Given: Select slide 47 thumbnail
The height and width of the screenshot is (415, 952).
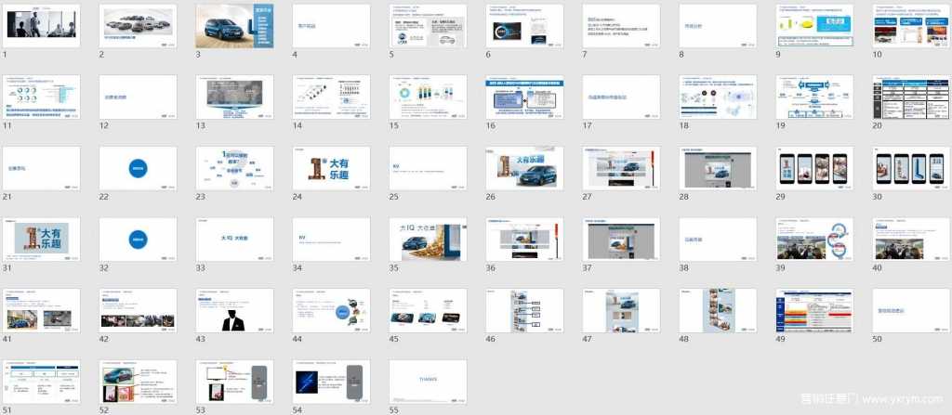Looking at the screenshot, I should point(621,310).
